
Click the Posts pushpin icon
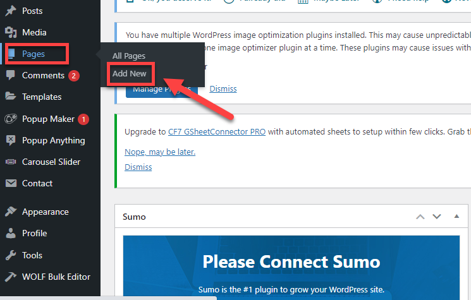coord(11,11)
